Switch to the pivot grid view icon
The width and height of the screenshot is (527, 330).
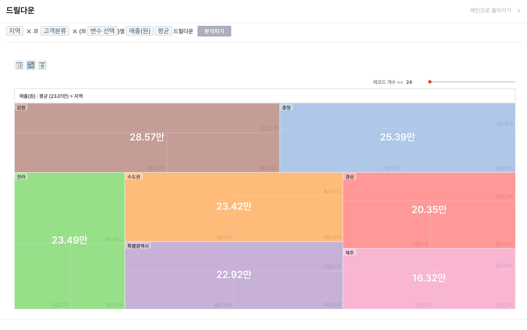pos(42,65)
